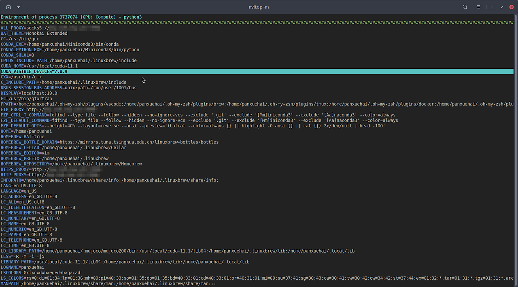This screenshot has width=518, height=287.
Task: Open the terminal hamburger menu
Action: click(x=478, y=7)
